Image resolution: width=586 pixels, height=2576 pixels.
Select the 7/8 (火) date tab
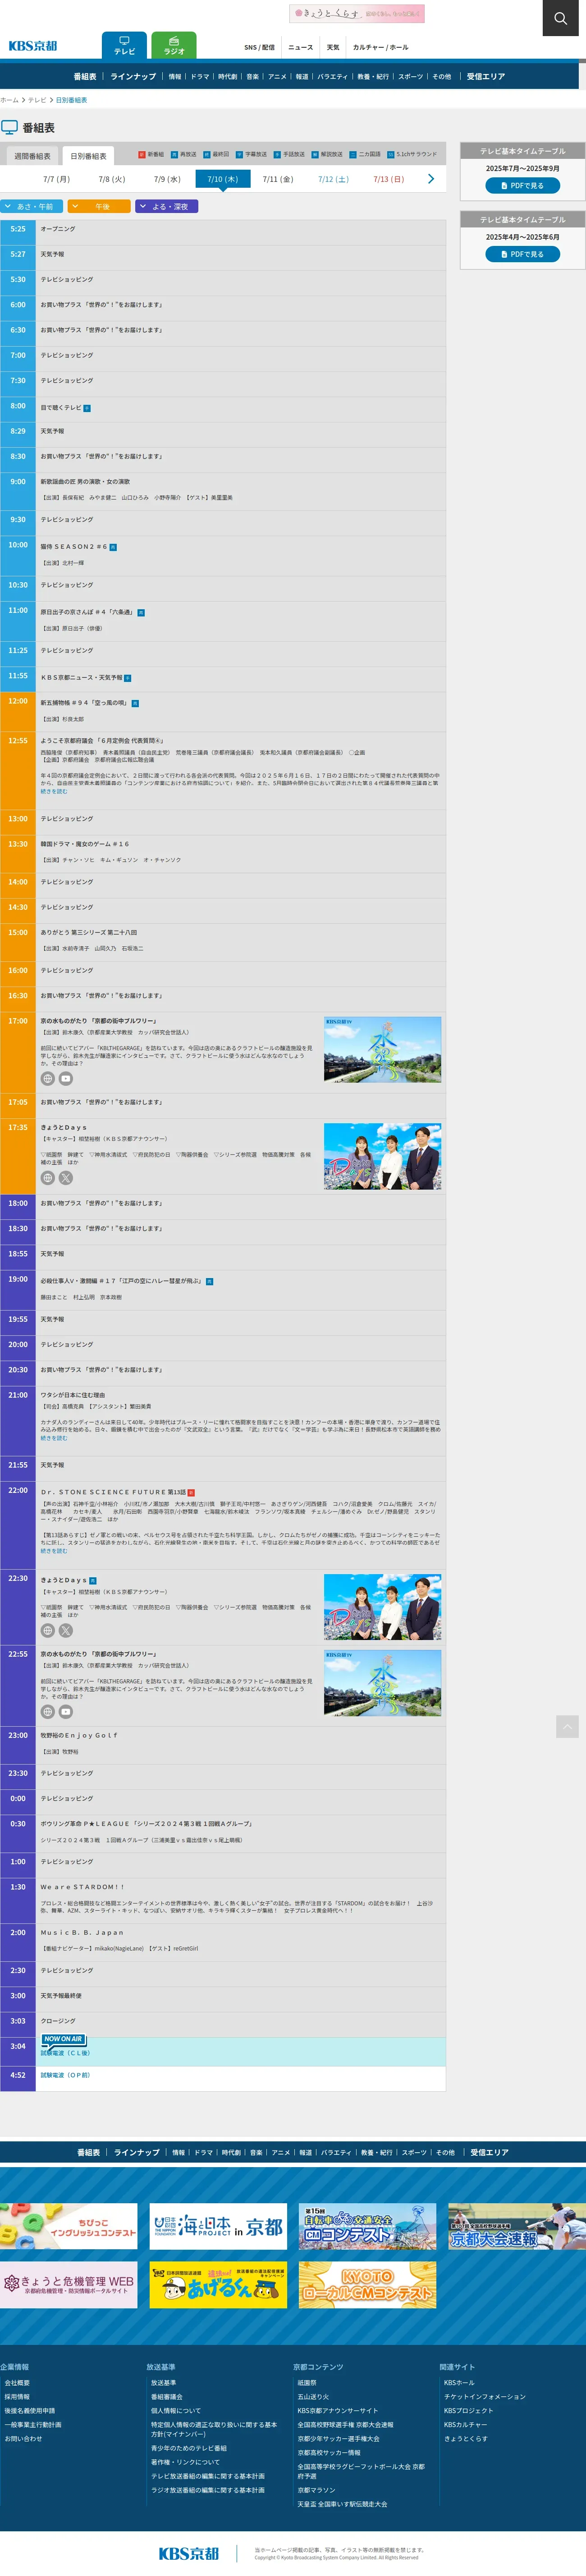coord(112,179)
